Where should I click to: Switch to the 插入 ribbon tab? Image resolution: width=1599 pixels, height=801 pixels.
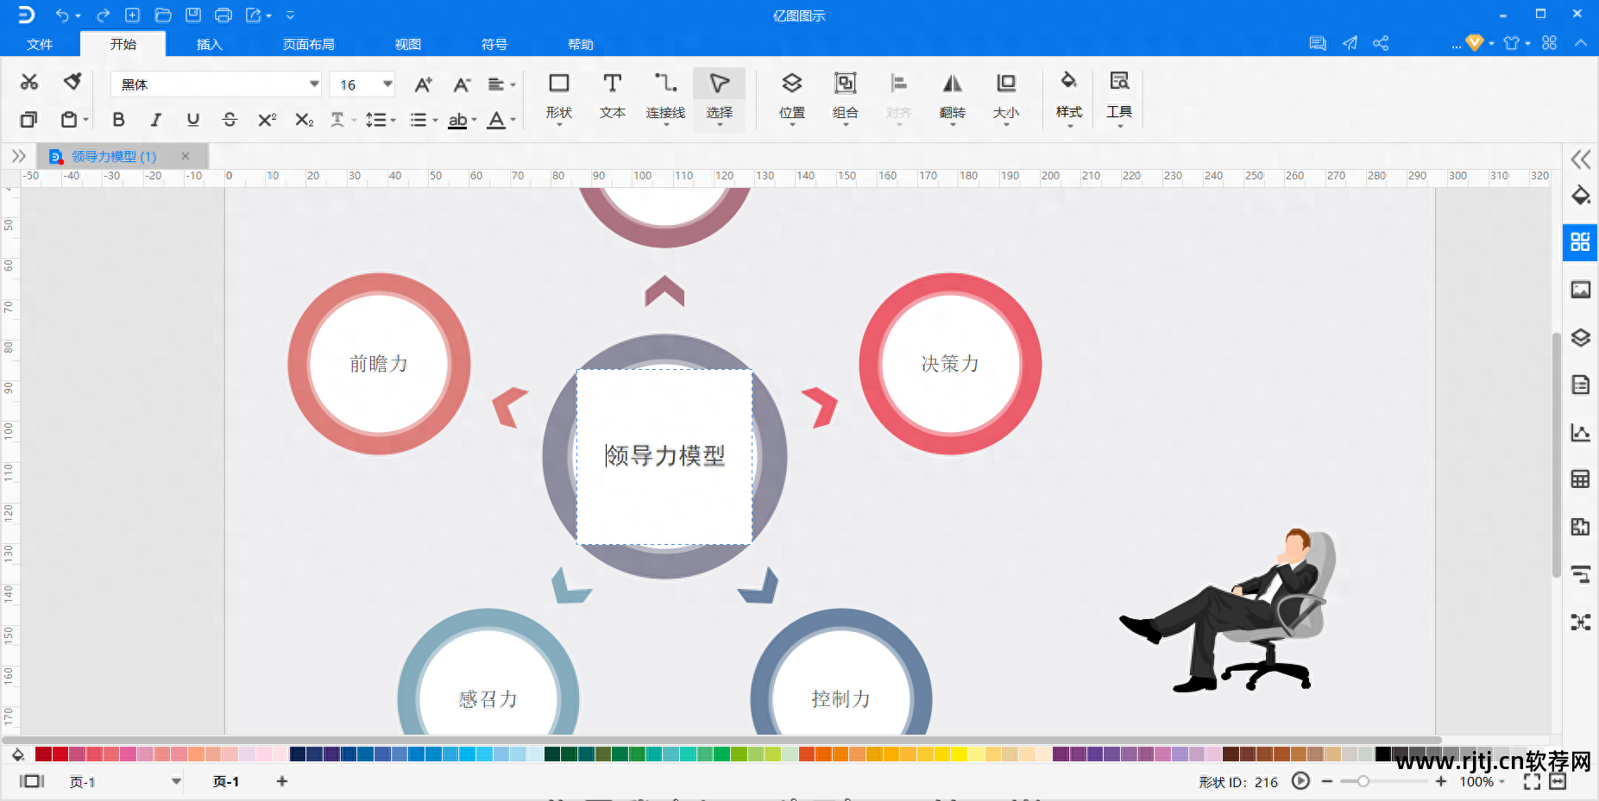click(209, 44)
